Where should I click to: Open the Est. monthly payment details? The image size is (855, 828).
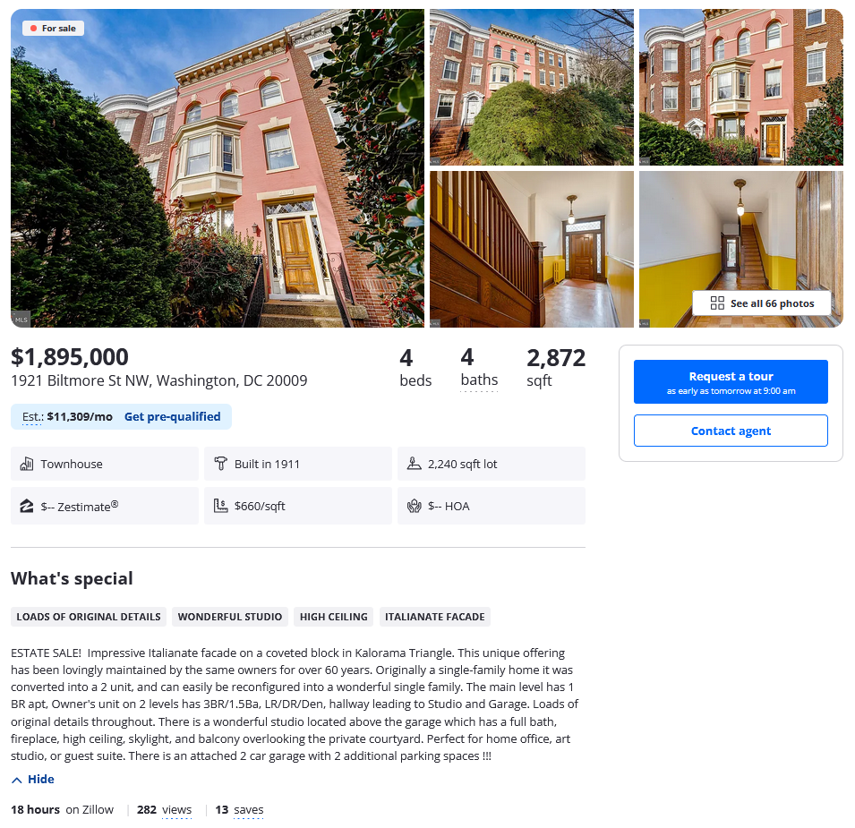click(32, 417)
